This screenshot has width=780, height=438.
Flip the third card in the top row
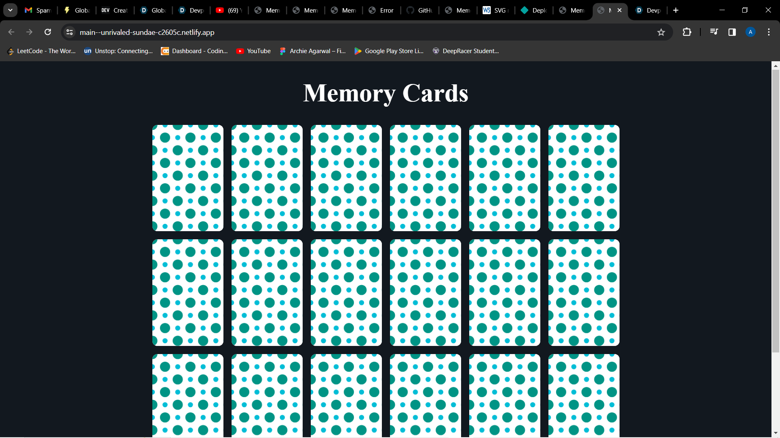(x=346, y=178)
